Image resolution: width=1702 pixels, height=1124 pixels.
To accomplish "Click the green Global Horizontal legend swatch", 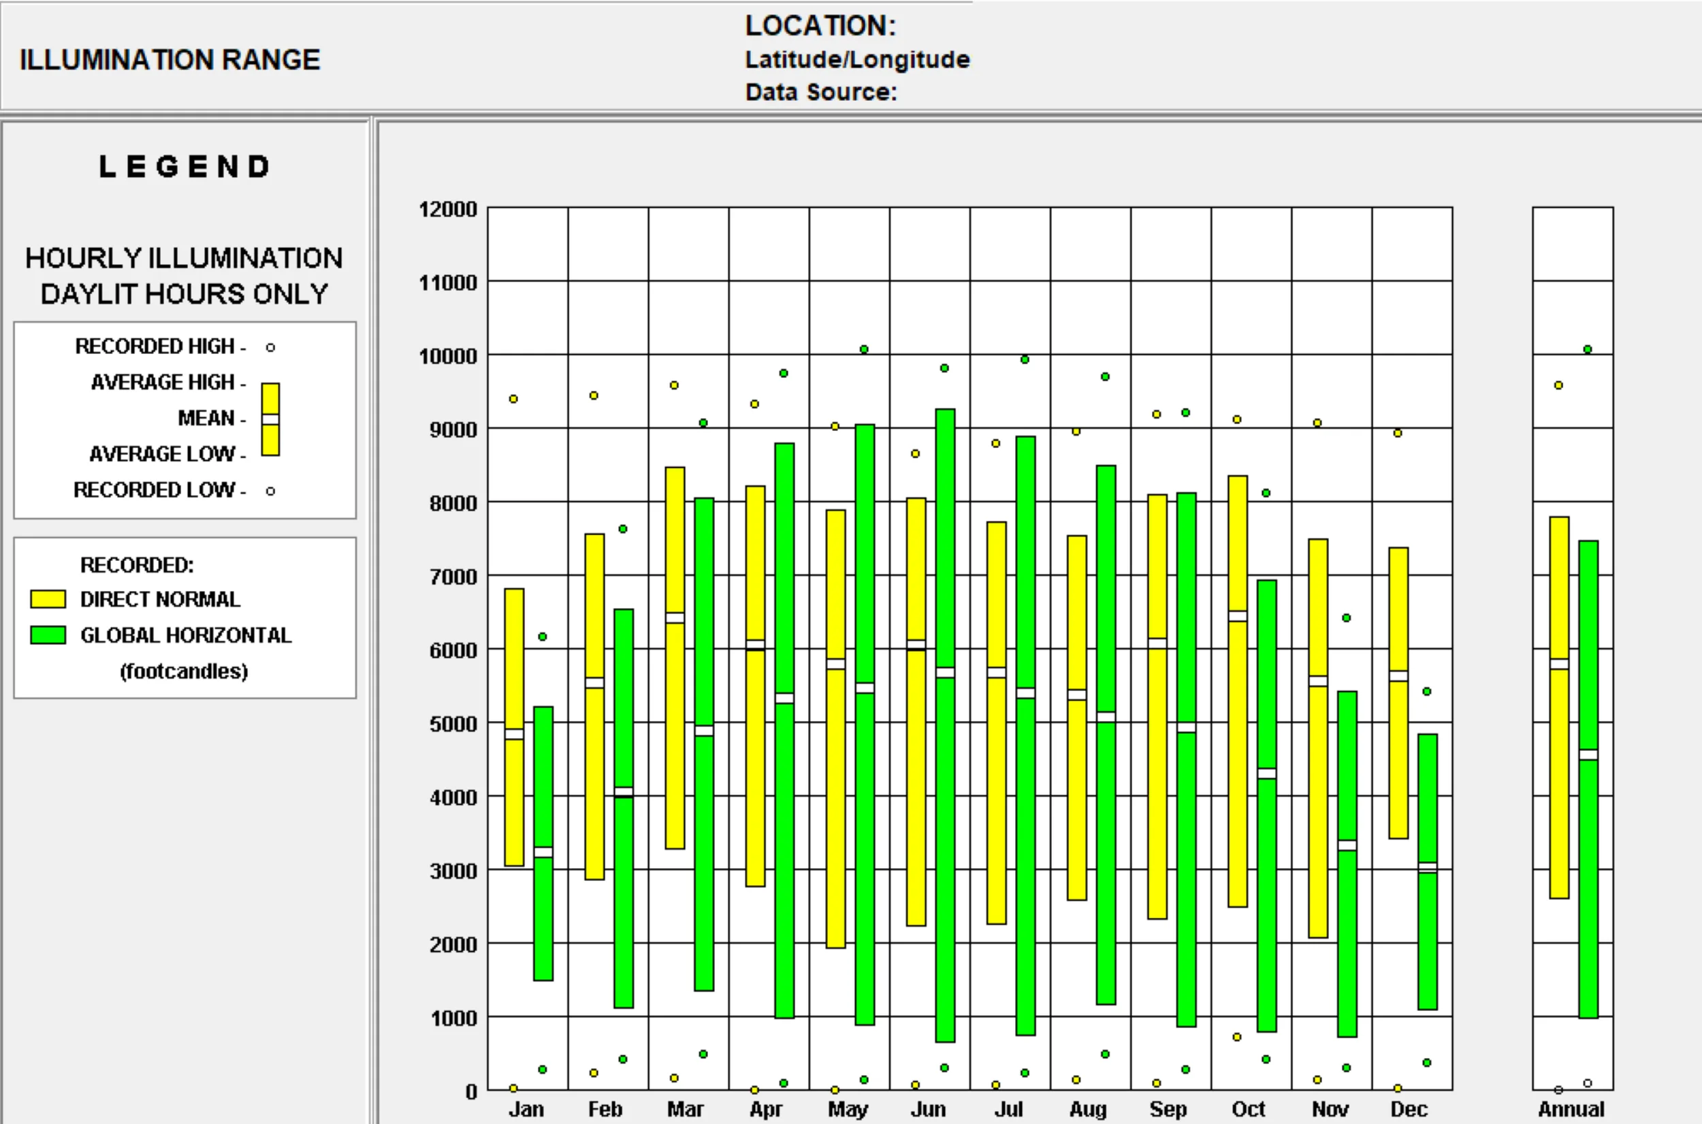I will (x=48, y=635).
